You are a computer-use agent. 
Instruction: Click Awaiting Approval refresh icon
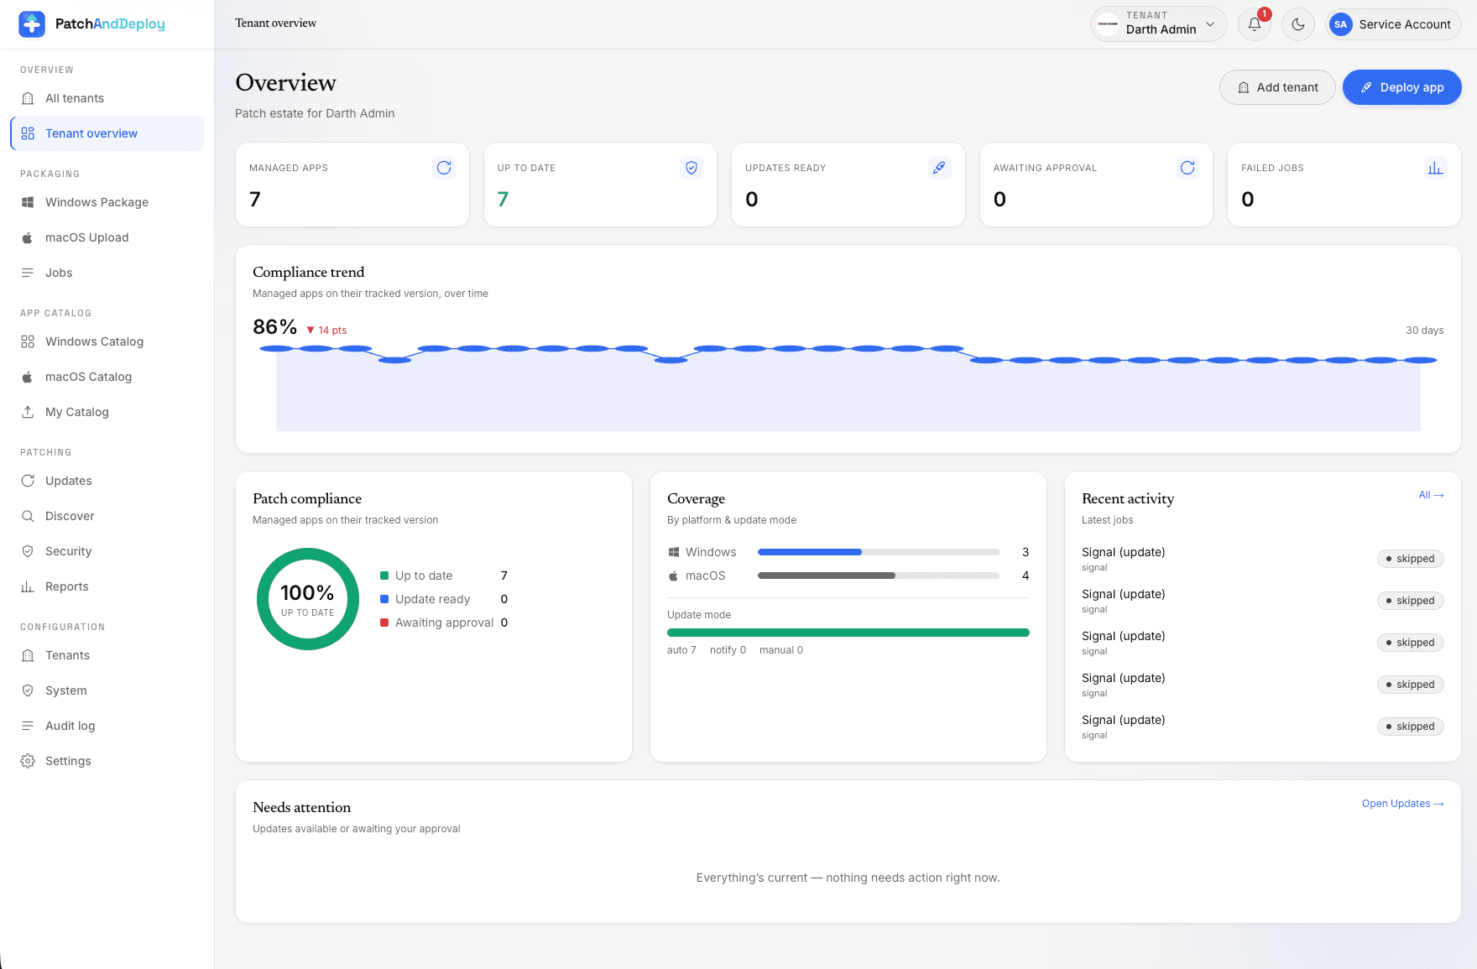(1187, 168)
